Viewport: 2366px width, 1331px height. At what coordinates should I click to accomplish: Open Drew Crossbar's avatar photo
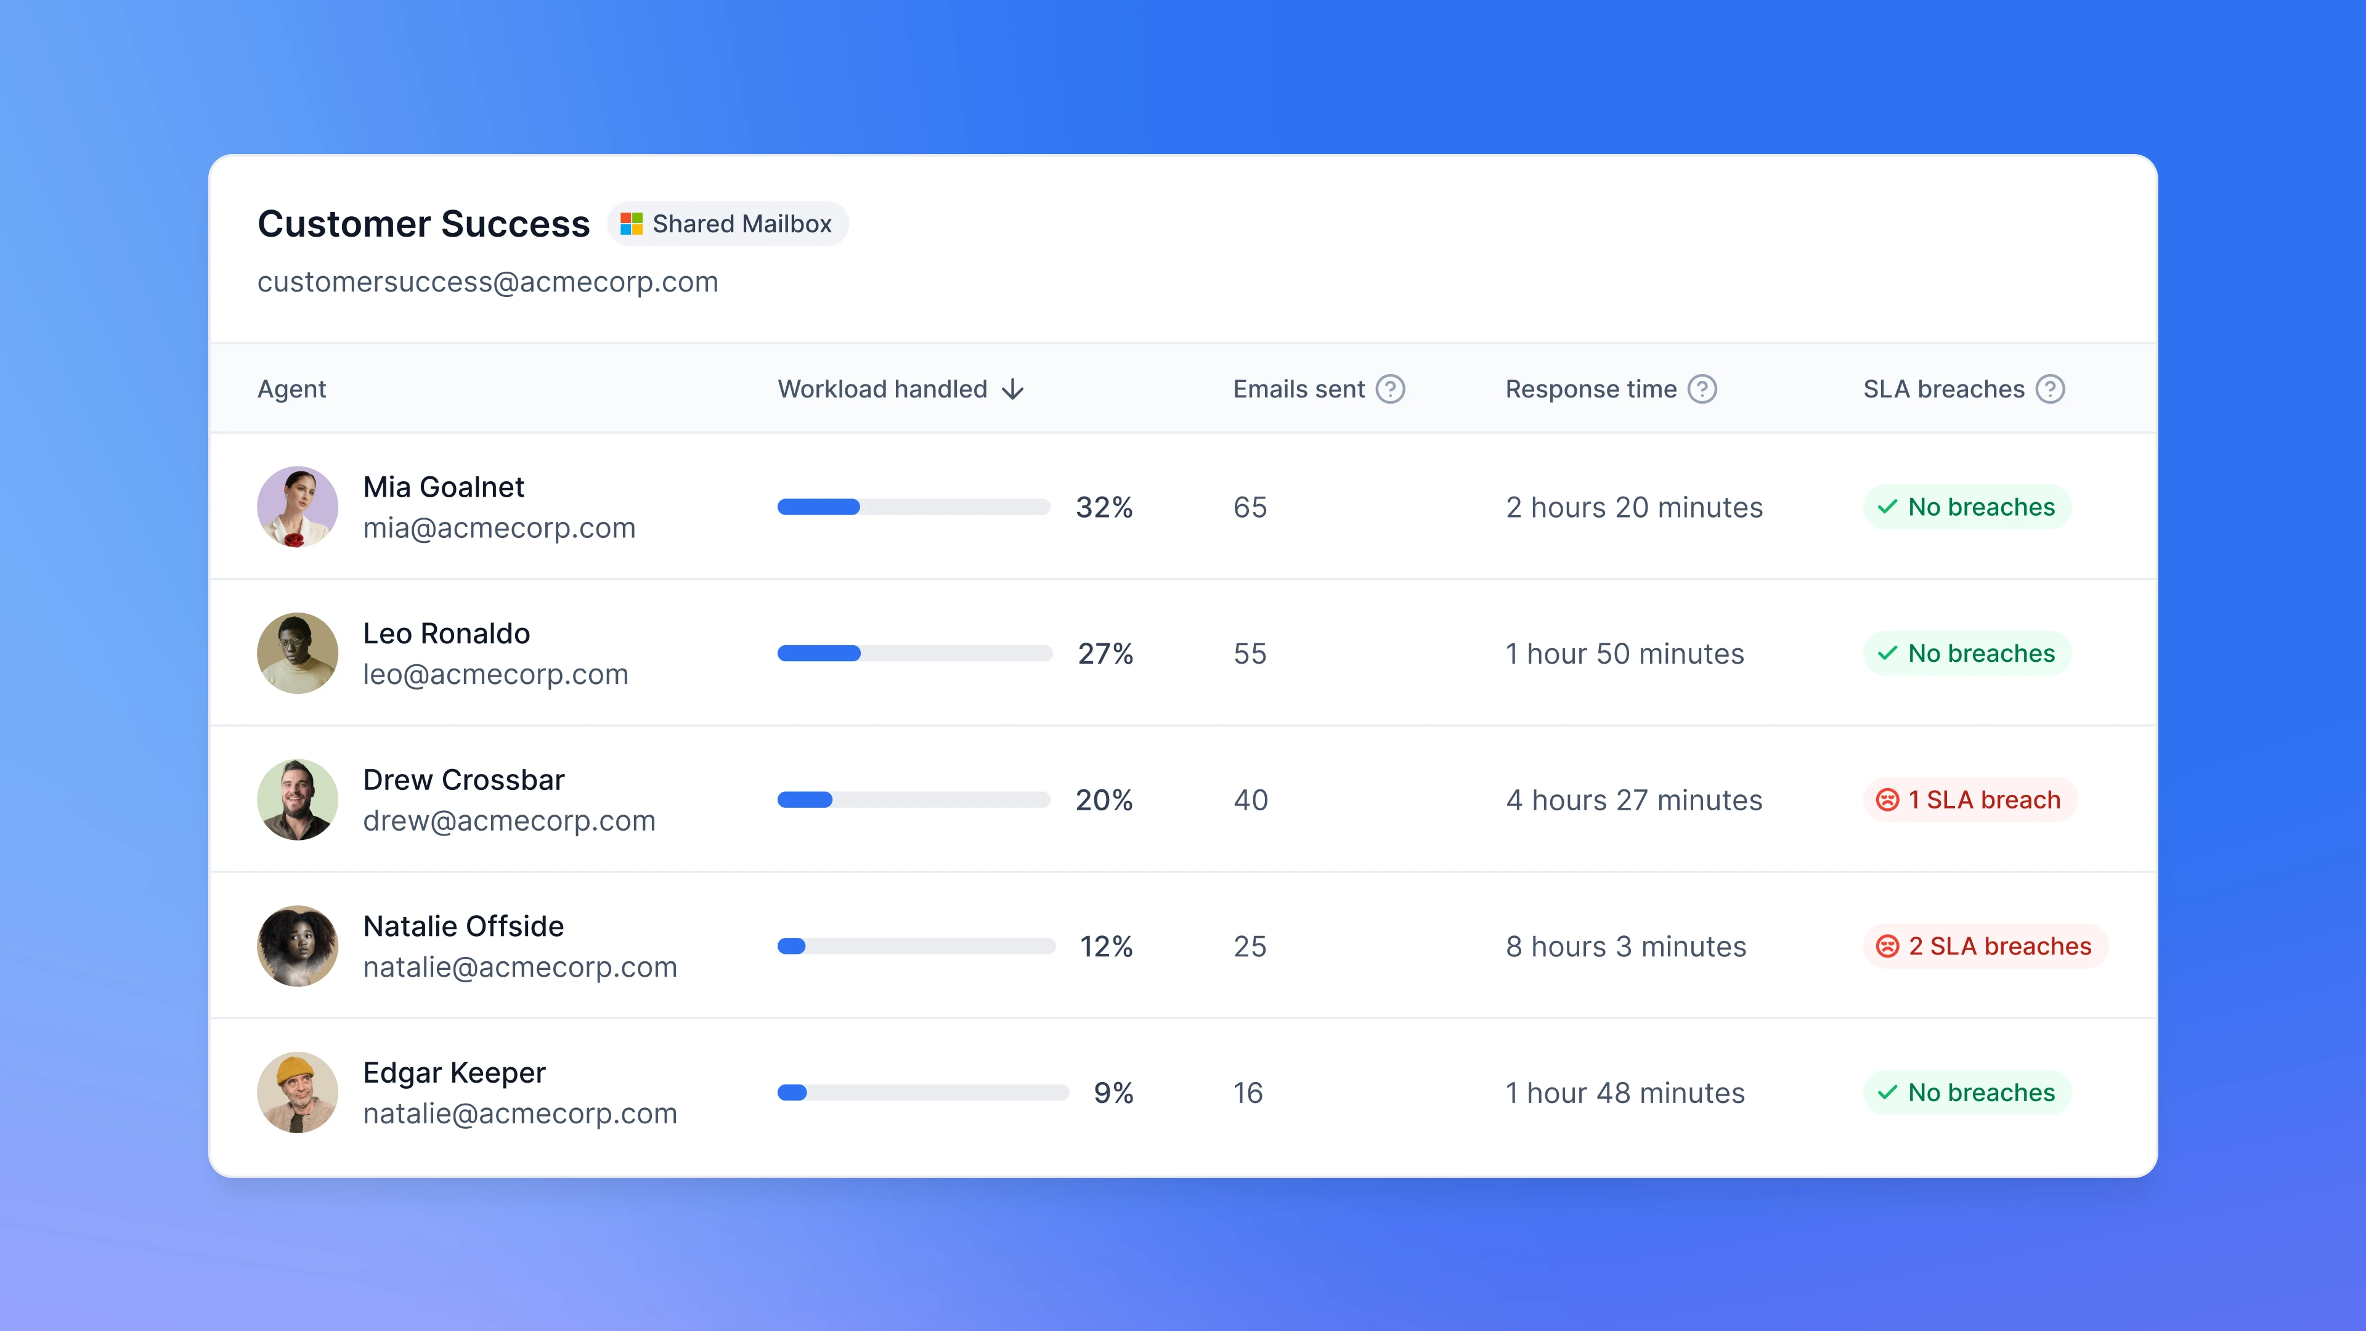[298, 800]
